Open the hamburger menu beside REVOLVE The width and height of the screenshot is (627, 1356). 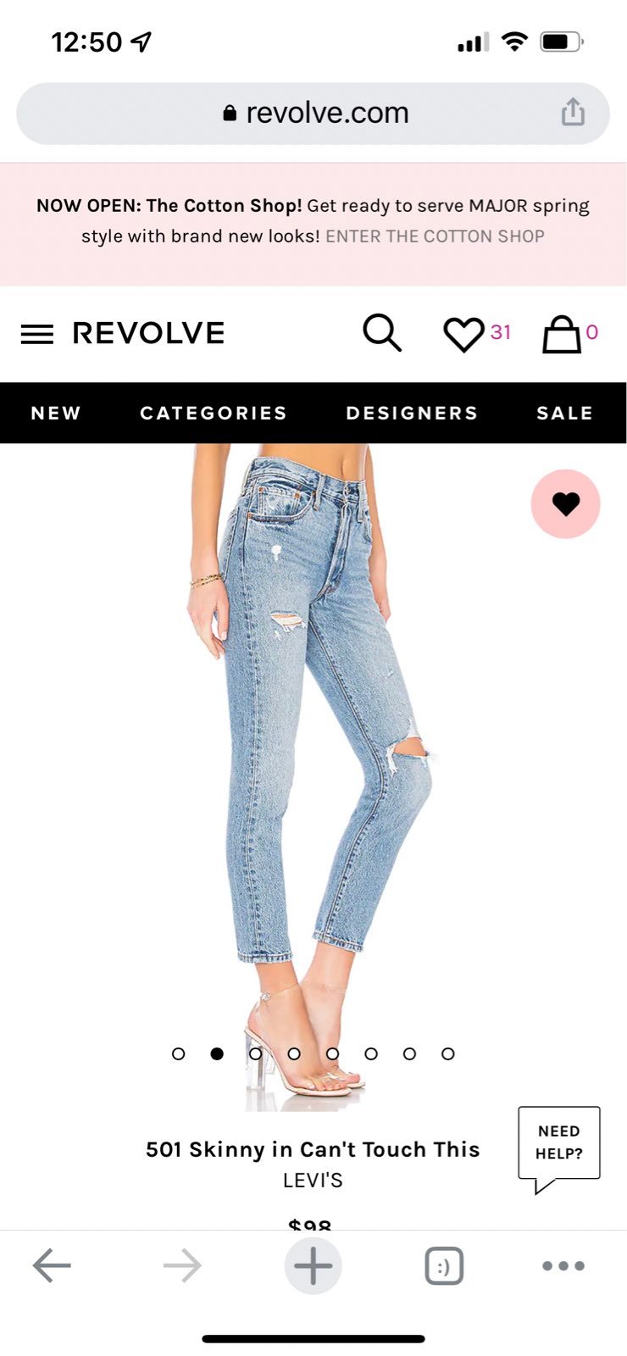coord(36,334)
